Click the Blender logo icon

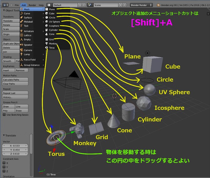(x=158, y=5)
